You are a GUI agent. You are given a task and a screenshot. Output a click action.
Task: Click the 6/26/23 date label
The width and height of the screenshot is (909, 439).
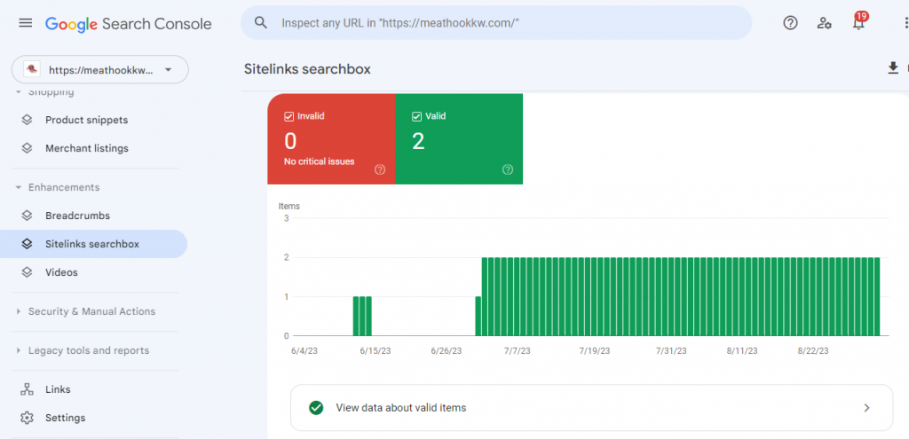point(447,351)
